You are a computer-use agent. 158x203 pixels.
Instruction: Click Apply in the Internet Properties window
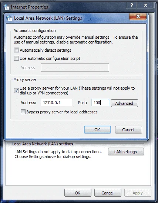click(x=138, y=193)
